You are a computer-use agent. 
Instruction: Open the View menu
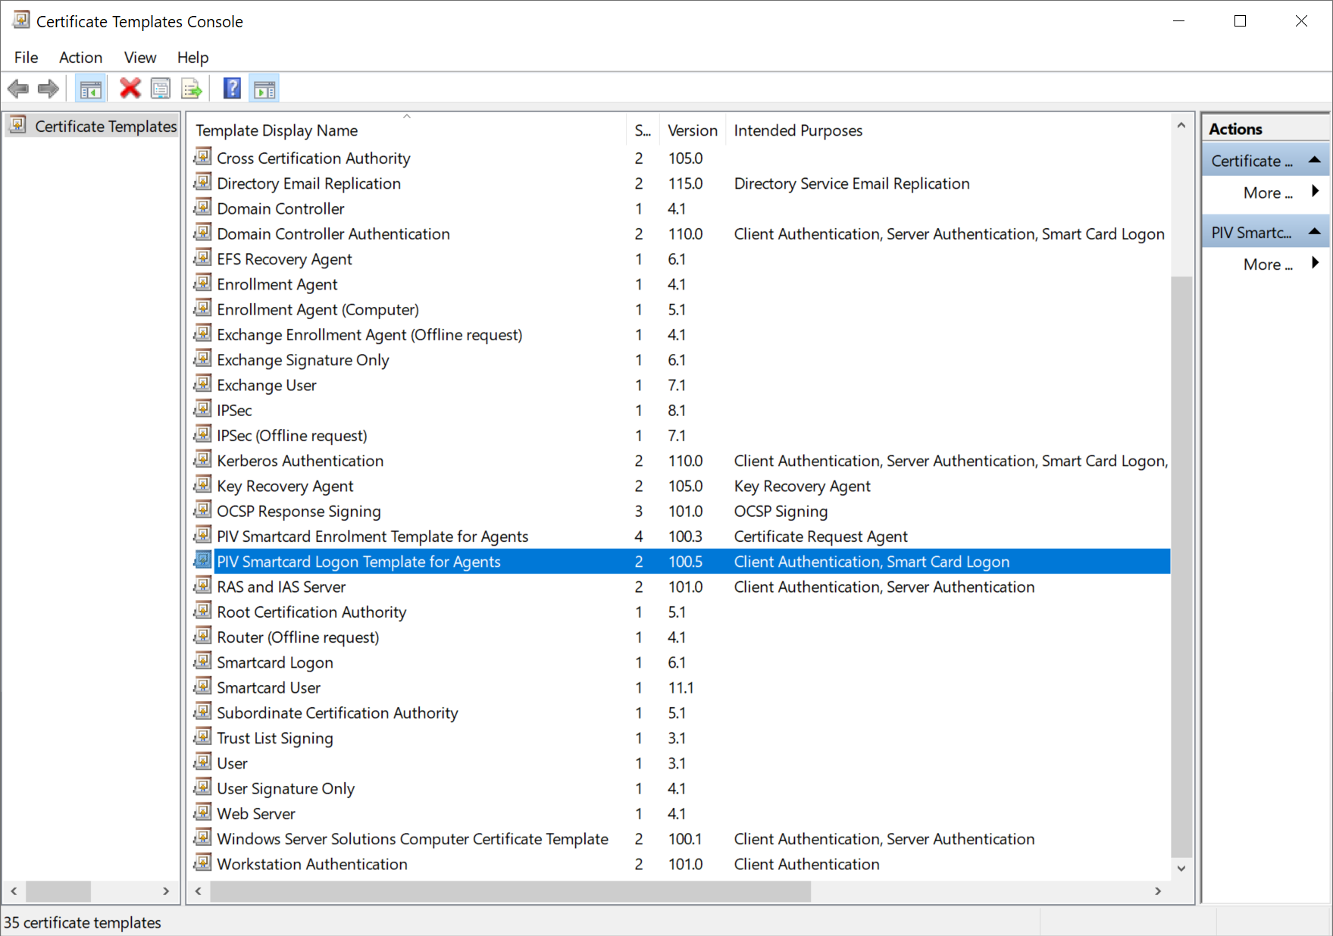[140, 58]
